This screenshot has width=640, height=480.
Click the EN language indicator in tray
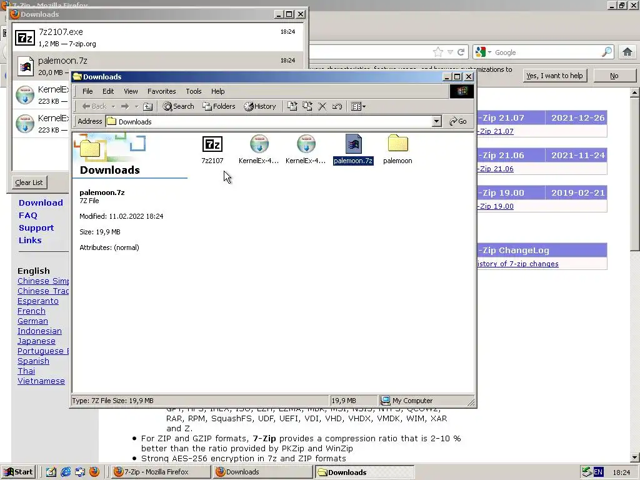[598, 472]
